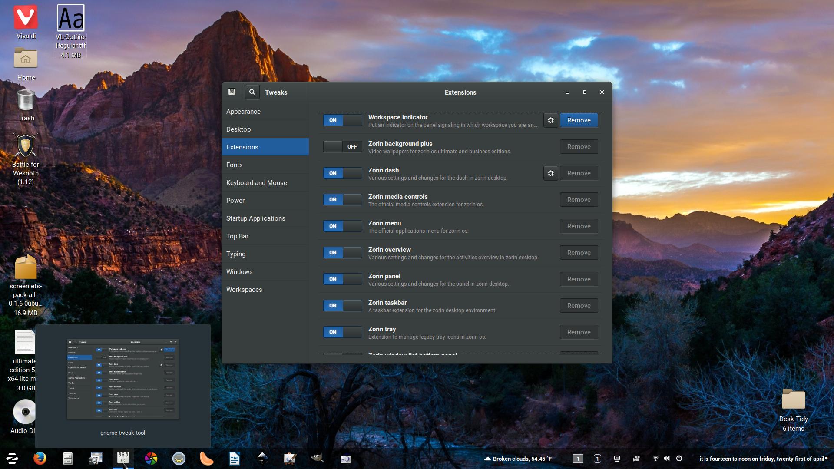Viewport: 834px width, 469px height.
Task: Click the network status icon in system tray
Action: pos(654,459)
